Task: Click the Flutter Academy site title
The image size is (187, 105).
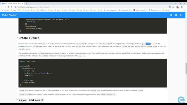Action: coord(10,15)
